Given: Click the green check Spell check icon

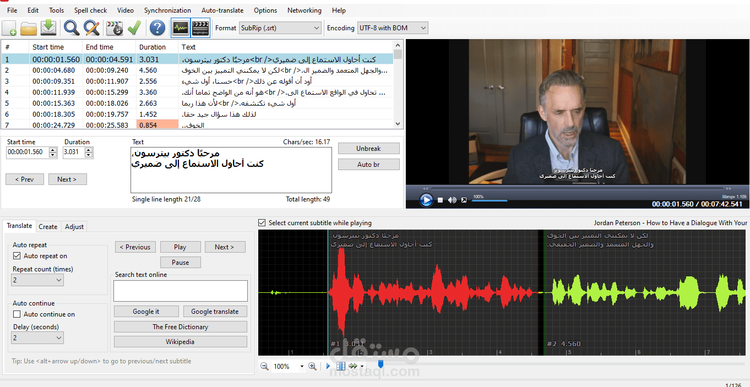Looking at the screenshot, I should click(134, 28).
